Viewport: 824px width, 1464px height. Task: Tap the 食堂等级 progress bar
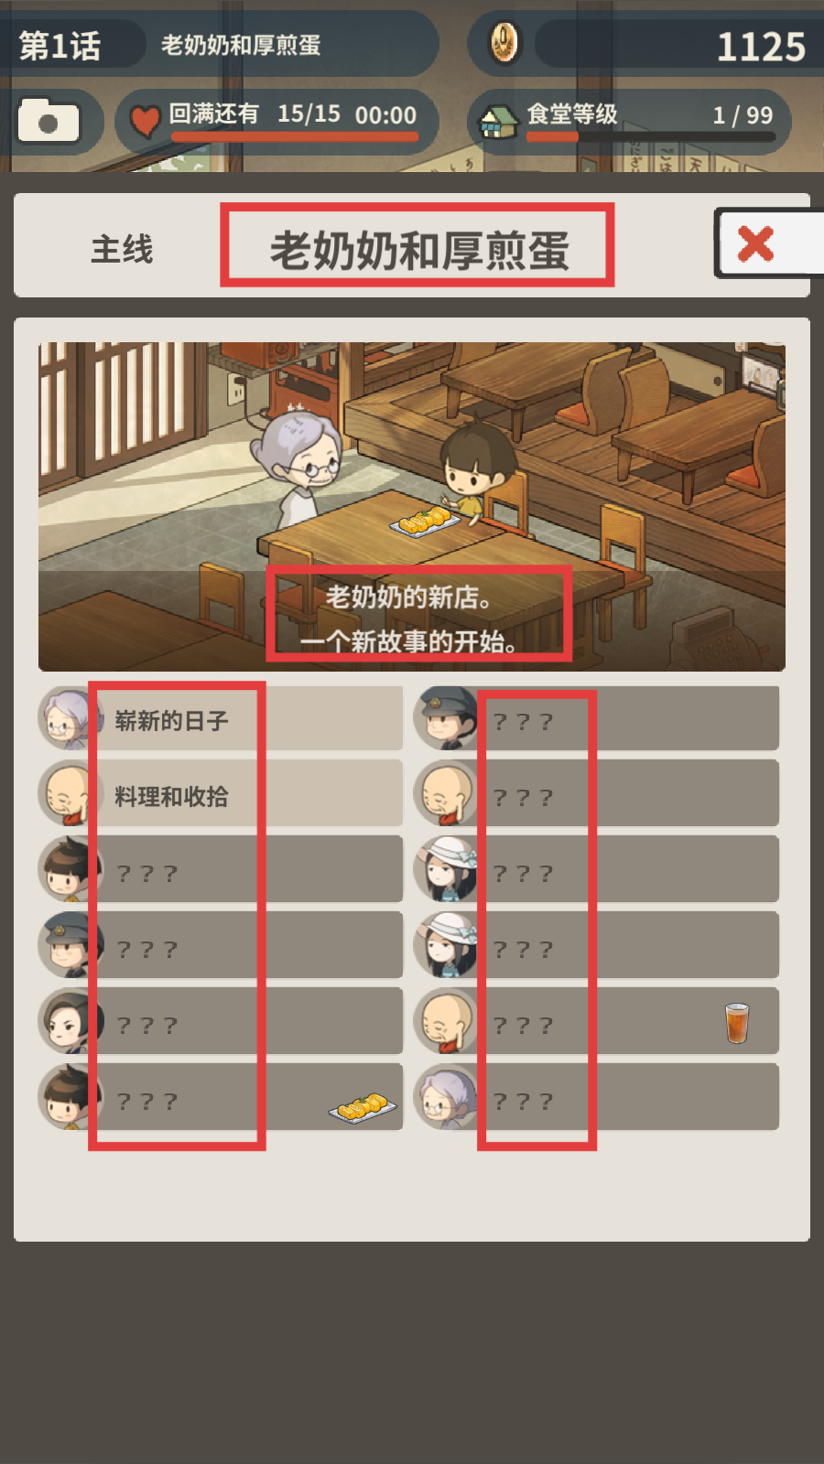[651, 137]
